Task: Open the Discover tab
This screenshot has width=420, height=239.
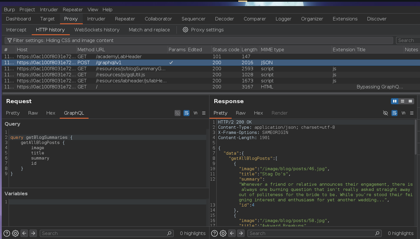Action: tap(377, 19)
